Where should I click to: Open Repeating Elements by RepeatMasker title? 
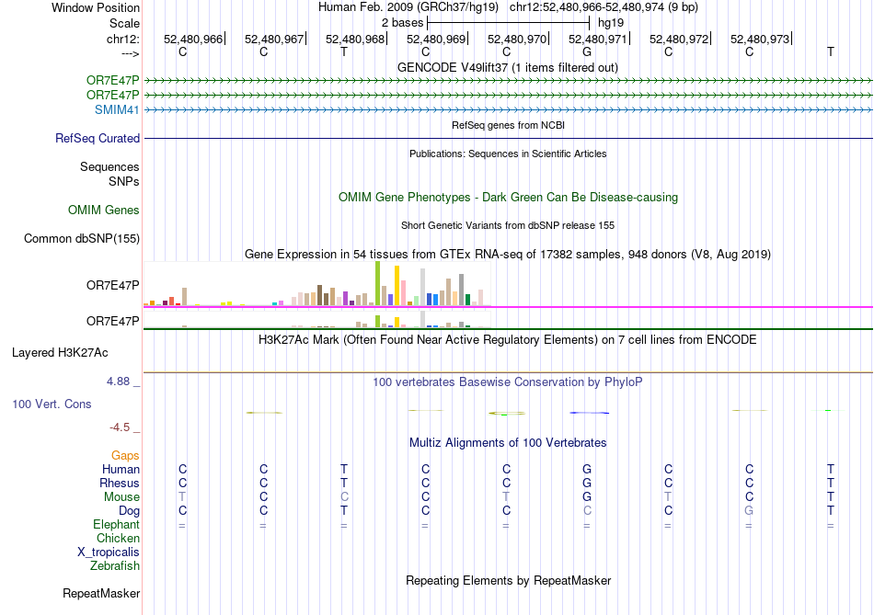tap(509, 580)
